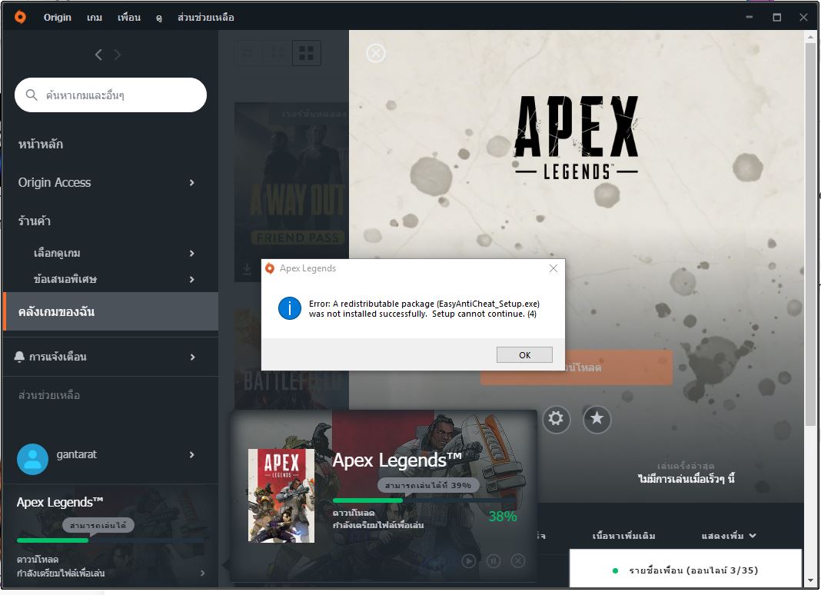Maximize the Origin window
821x595 pixels.
click(777, 17)
